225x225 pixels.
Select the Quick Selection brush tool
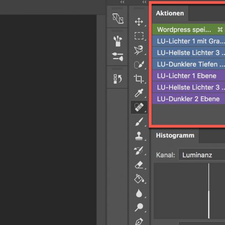(139, 65)
